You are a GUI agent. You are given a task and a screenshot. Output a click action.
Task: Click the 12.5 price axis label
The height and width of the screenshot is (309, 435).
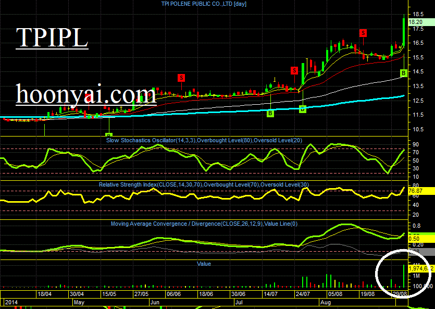(x=418, y=101)
